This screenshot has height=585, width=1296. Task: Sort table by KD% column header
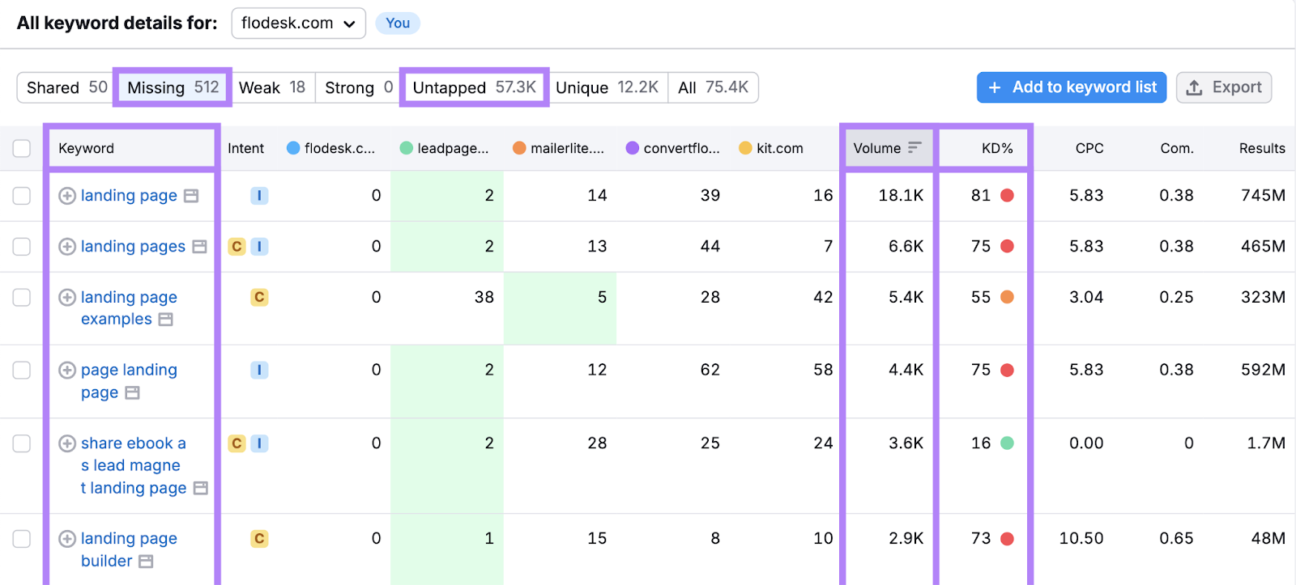[996, 148]
